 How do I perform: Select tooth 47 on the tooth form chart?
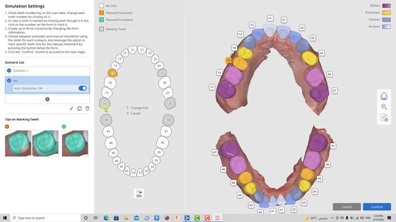click(x=108, y=131)
